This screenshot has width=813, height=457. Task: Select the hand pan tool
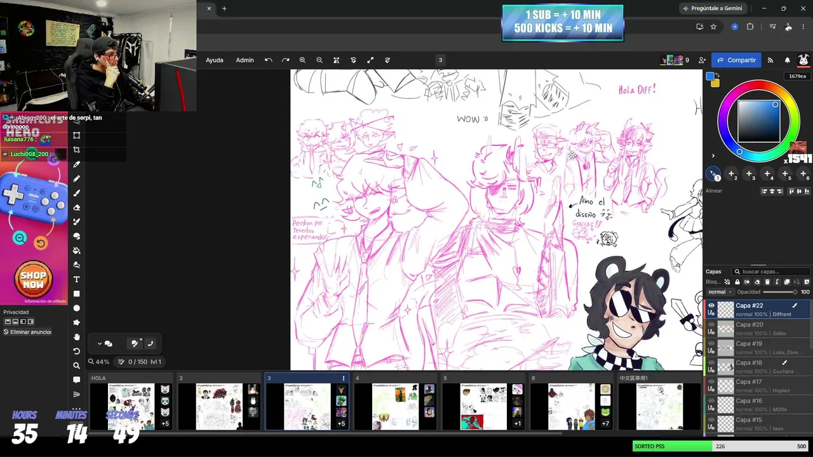[x=77, y=337]
